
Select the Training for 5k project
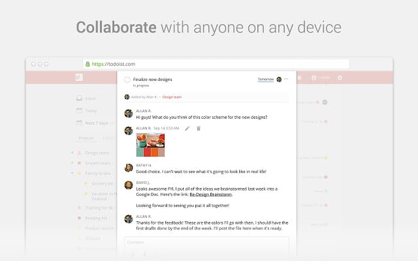point(99,207)
